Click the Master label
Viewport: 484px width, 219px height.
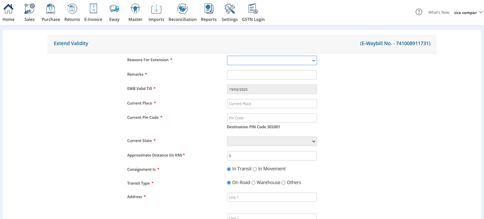pyautogui.click(x=135, y=19)
